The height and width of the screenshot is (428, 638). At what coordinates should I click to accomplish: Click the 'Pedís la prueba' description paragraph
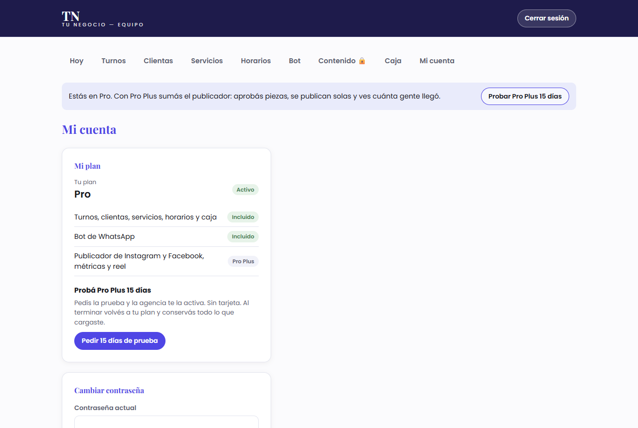161,313
